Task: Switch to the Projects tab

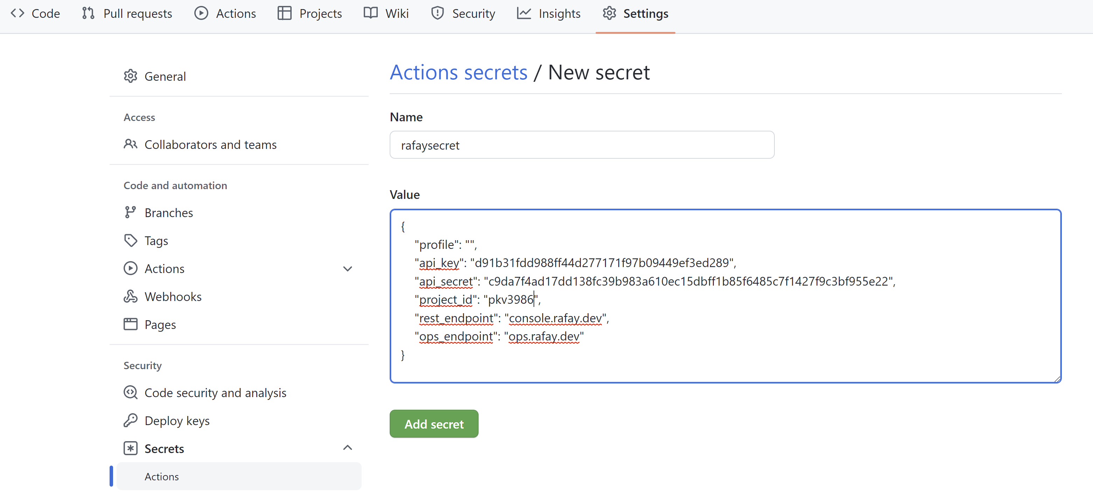Action: tap(310, 14)
